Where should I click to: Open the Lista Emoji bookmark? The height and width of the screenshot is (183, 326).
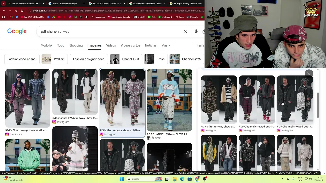click(x=119, y=17)
